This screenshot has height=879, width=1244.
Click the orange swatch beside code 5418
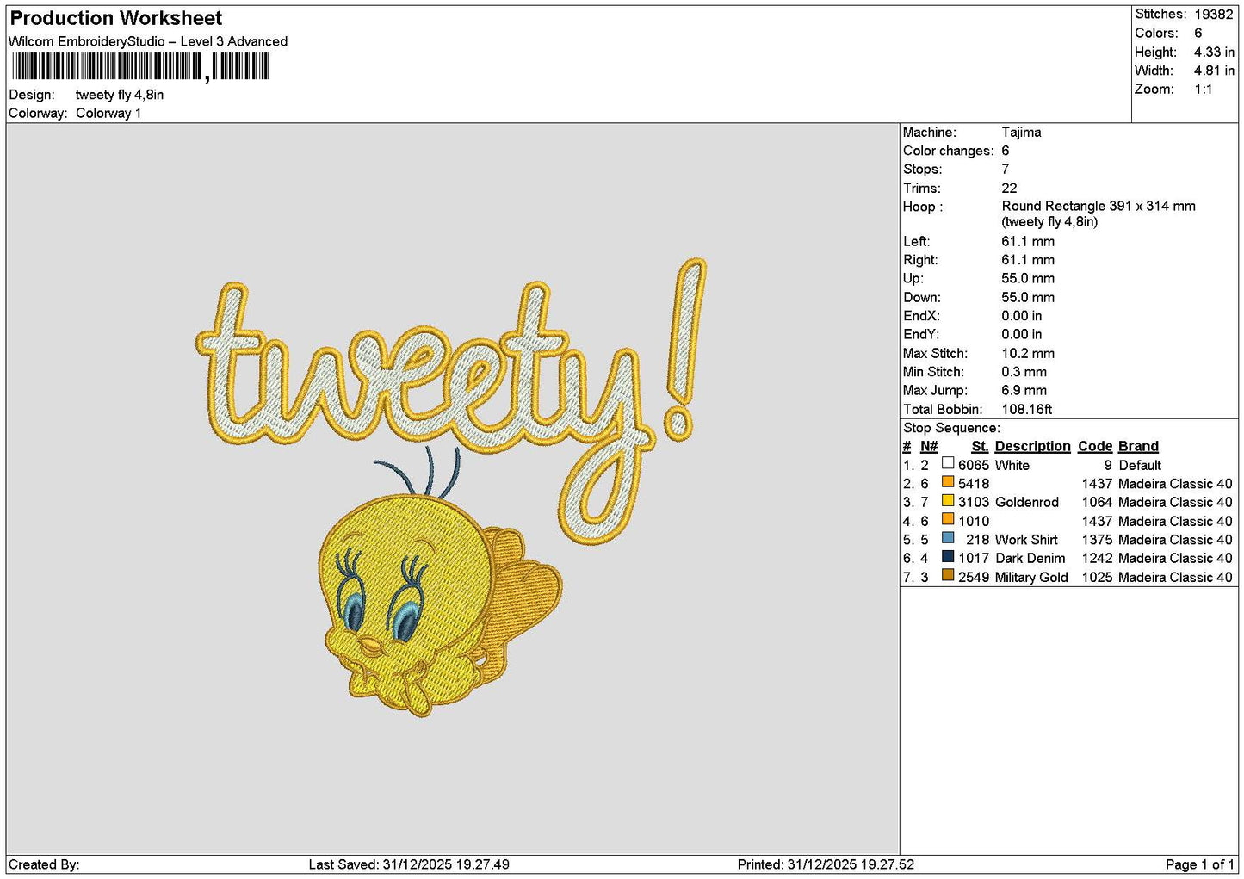[948, 483]
